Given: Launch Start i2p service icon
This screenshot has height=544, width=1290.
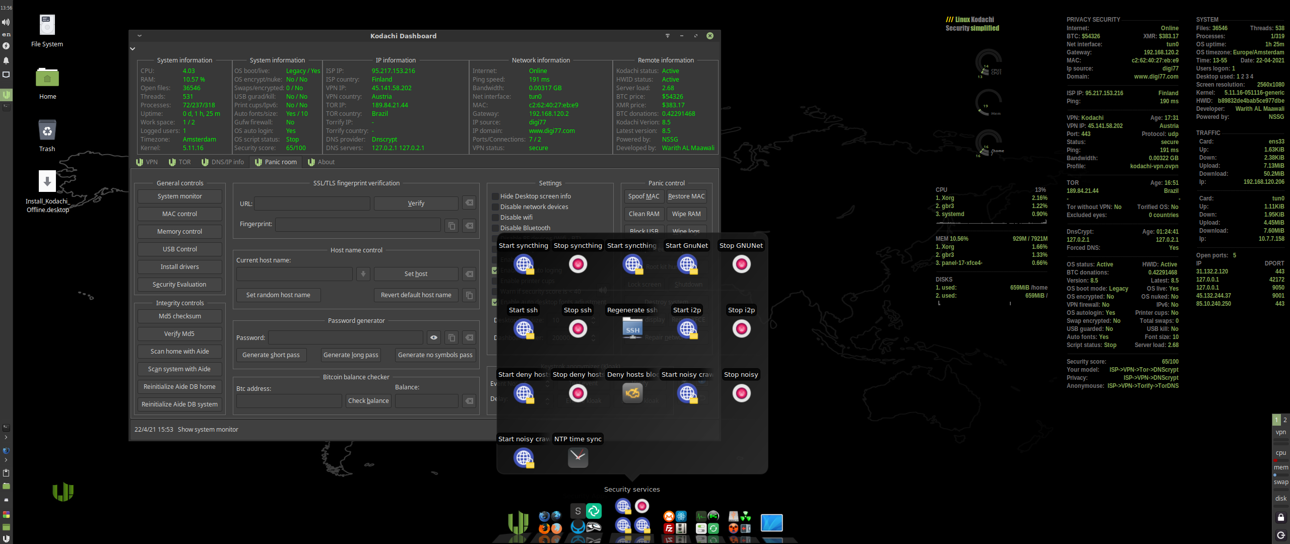Looking at the screenshot, I should click(687, 328).
